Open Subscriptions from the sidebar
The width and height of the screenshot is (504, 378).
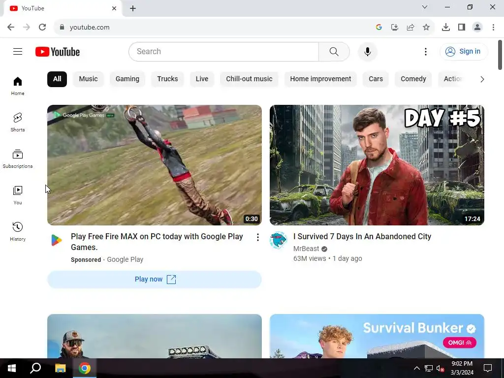click(x=18, y=159)
